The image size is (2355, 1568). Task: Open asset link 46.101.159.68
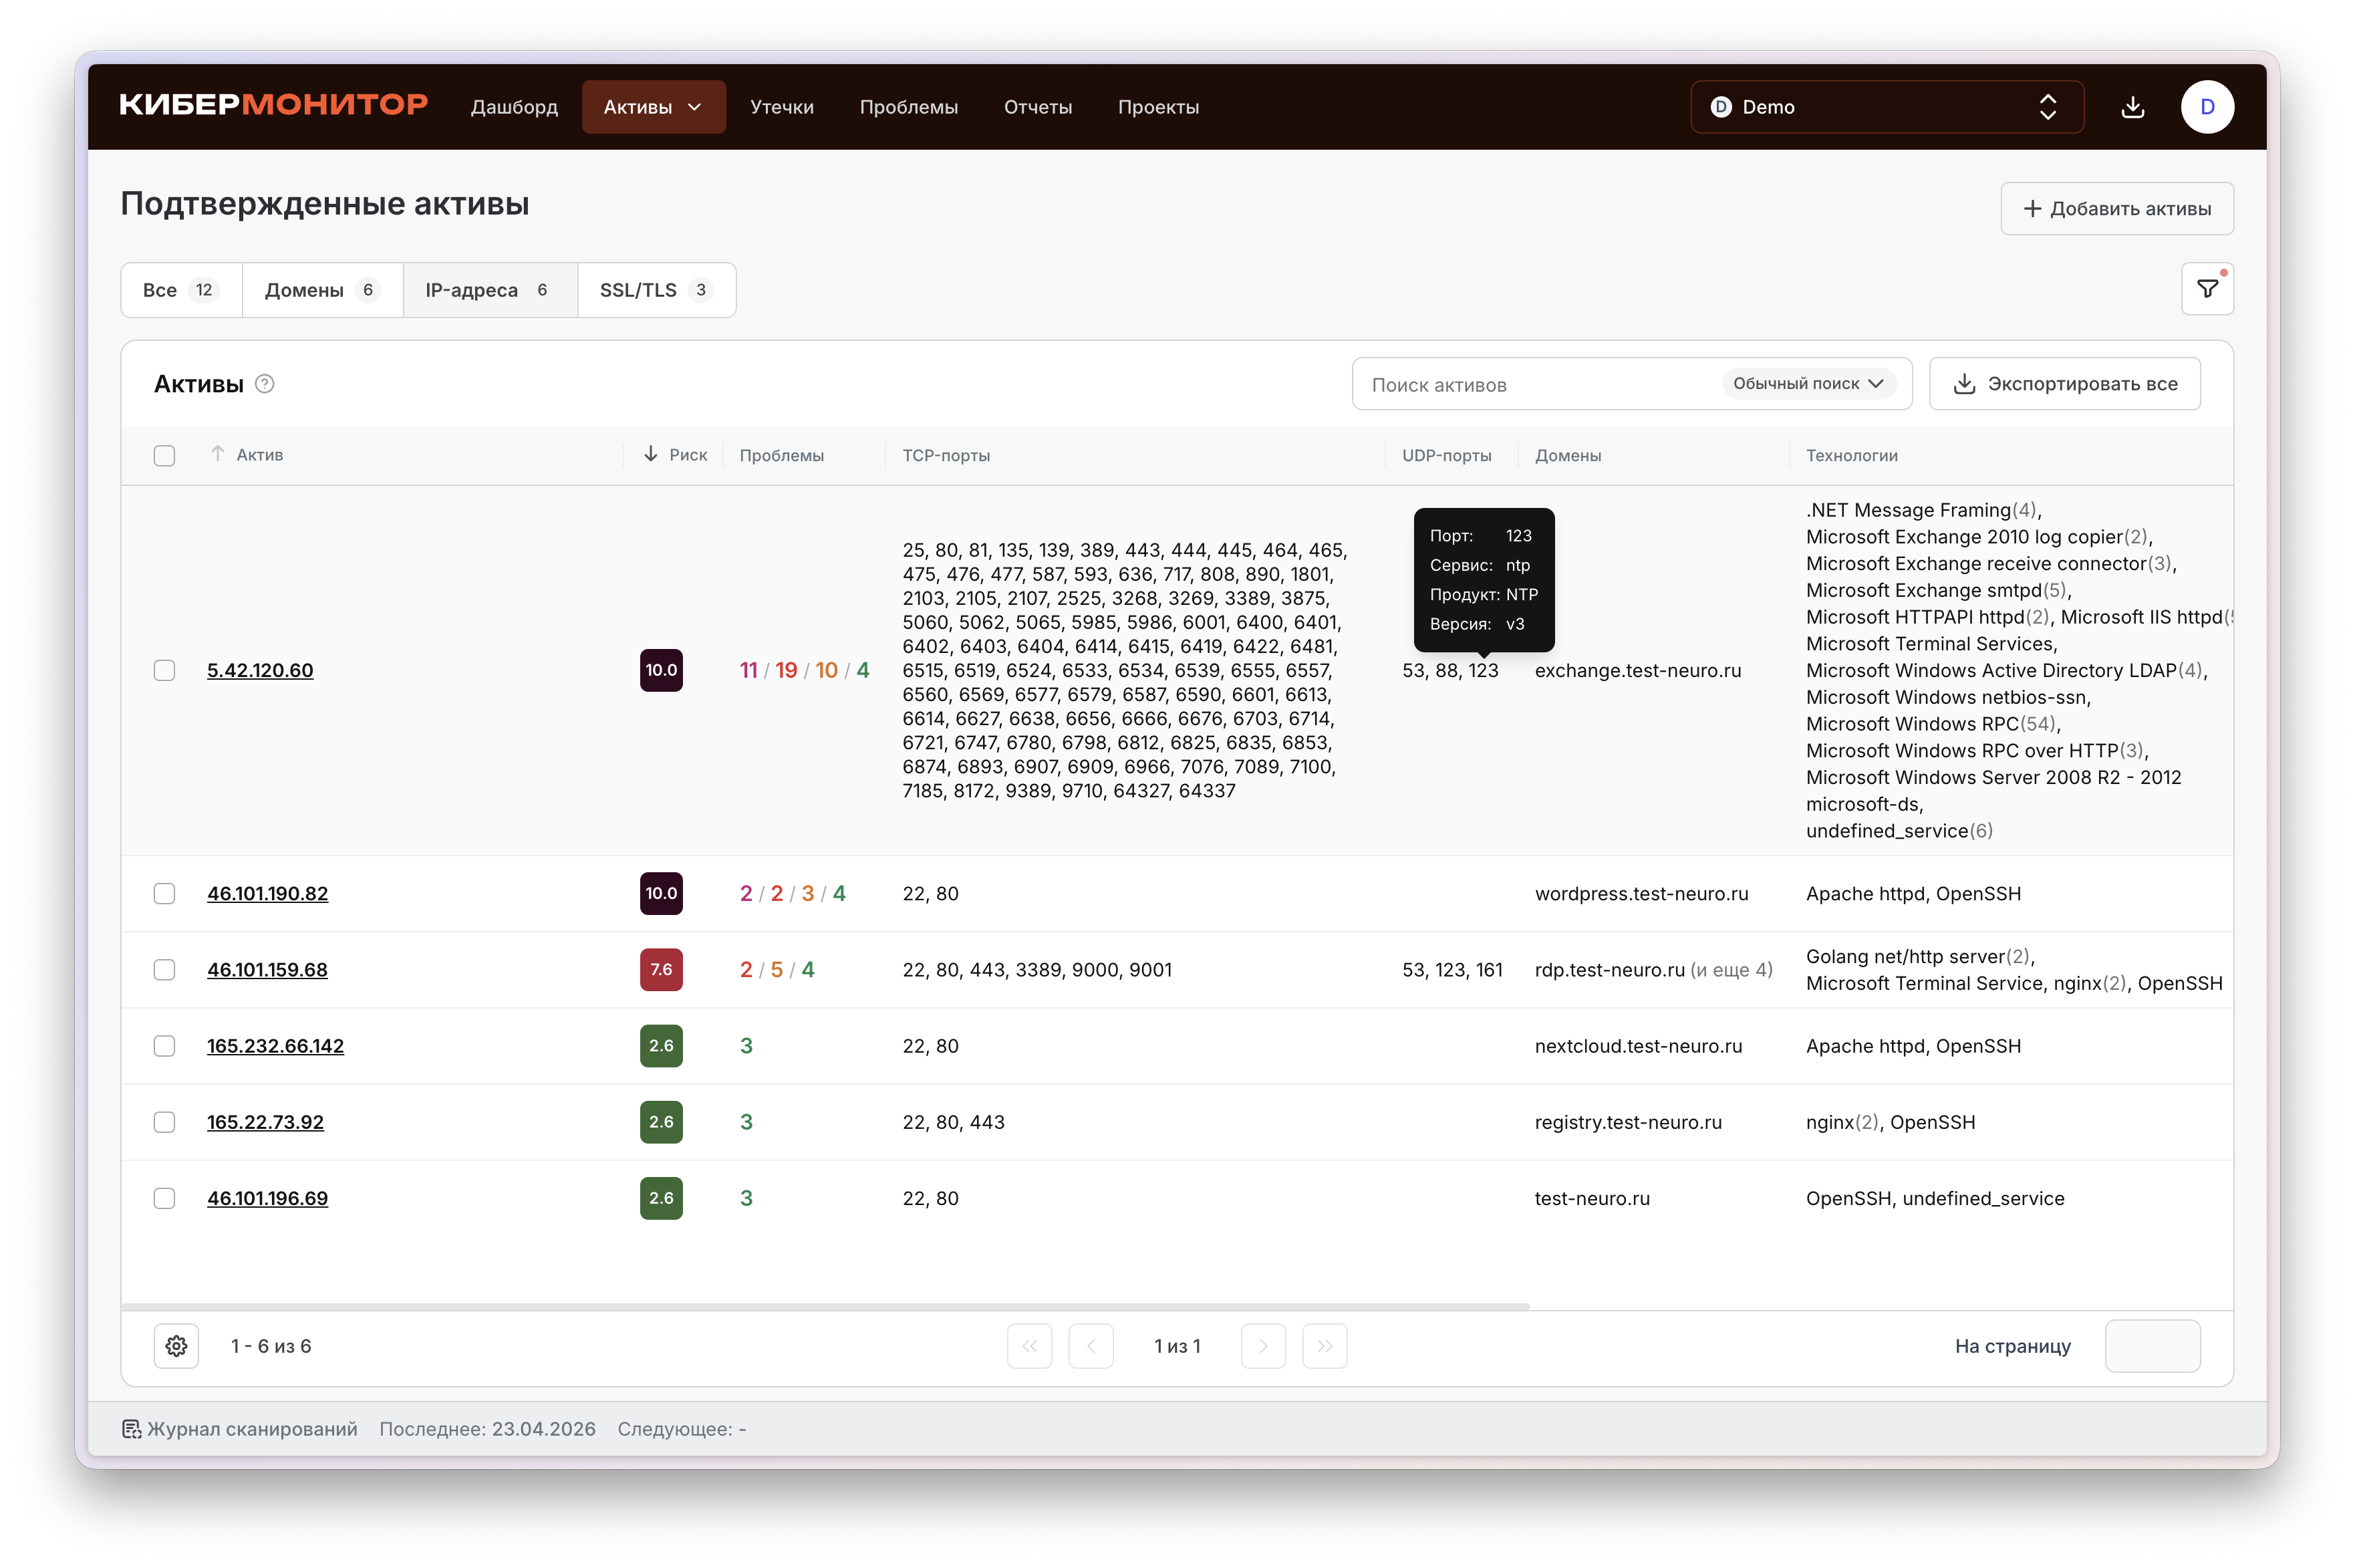tap(267, 970)
